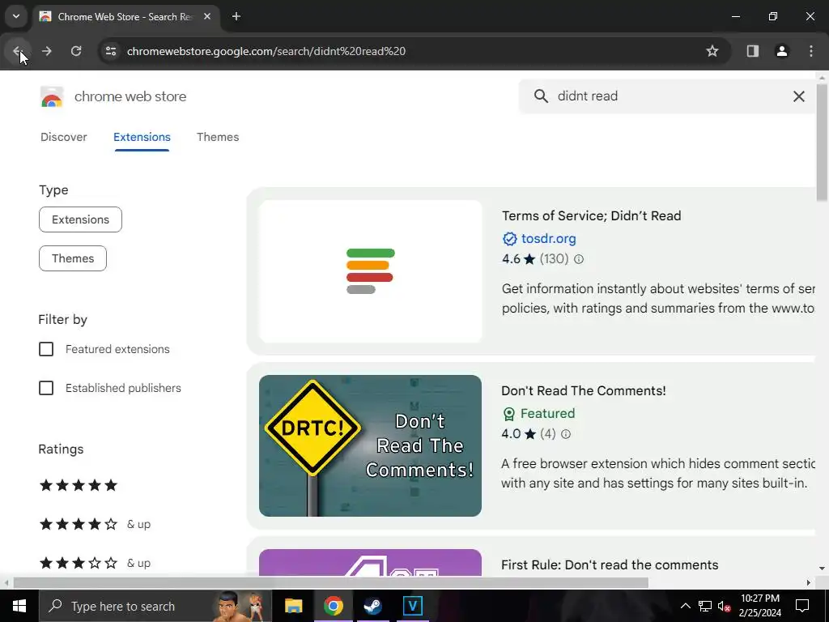Open Chrome three-dot menu
829x622 pixels.
click(811, 51)
